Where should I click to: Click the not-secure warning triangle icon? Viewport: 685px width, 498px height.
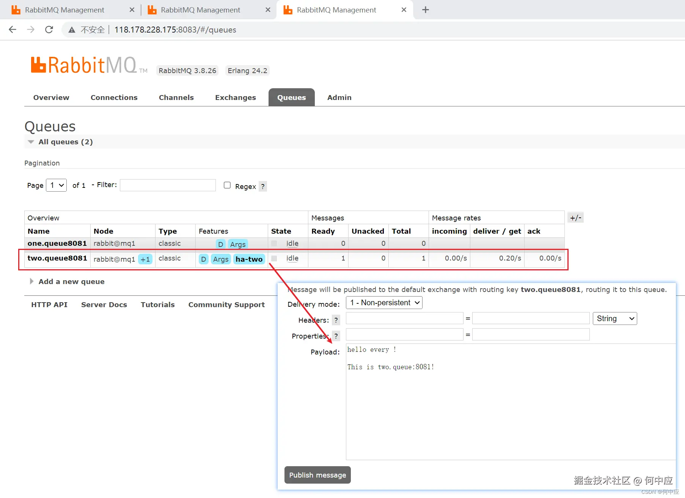click(x=72, y=30)
